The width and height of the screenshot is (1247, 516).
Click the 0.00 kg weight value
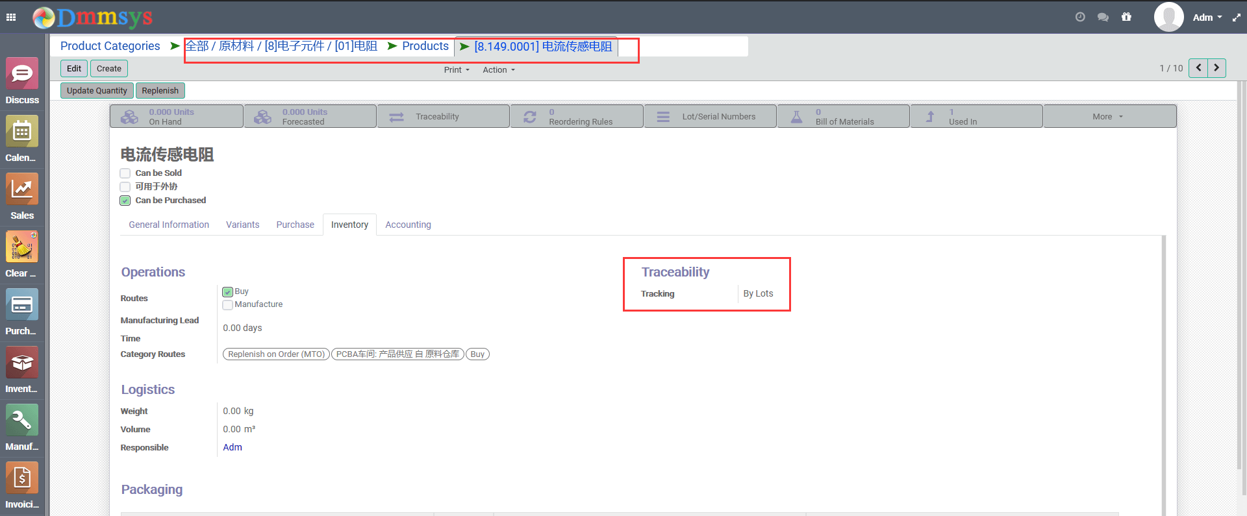click(238, 411)
